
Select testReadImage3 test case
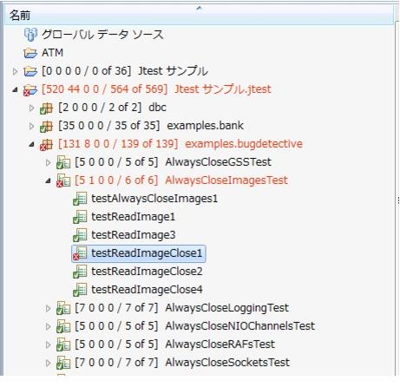(x=134, y=235)
